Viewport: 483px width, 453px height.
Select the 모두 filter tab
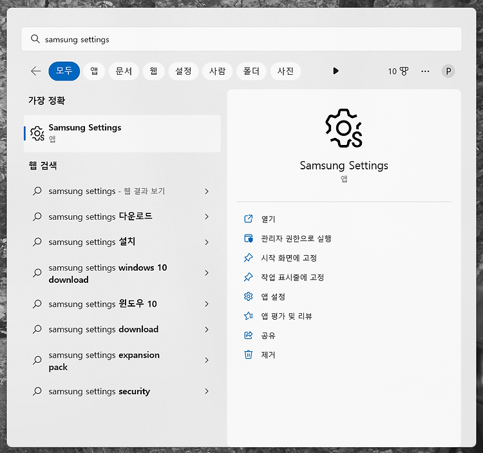point(64,71)
